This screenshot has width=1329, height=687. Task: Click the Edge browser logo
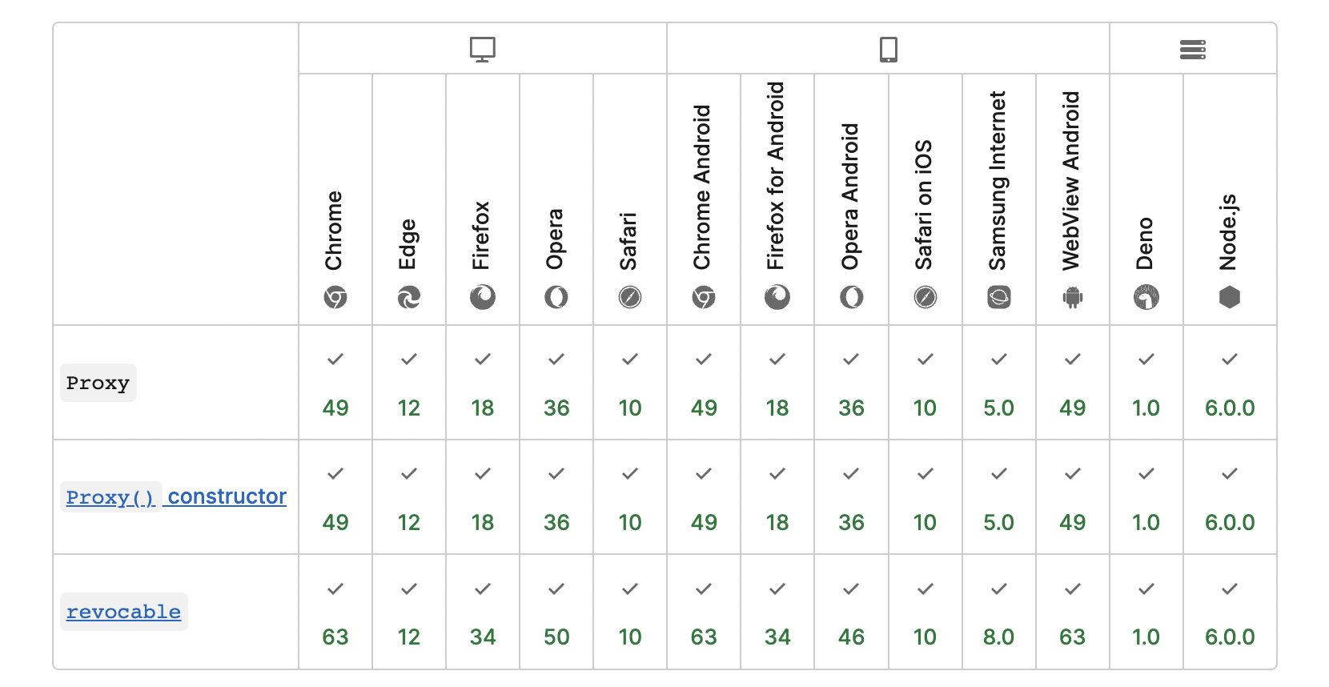(x=409, y=298)
